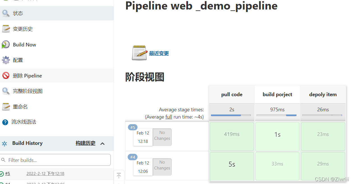Open the 状态 menu item
Viewport: 353px width, 184px height.
(57, 13)
